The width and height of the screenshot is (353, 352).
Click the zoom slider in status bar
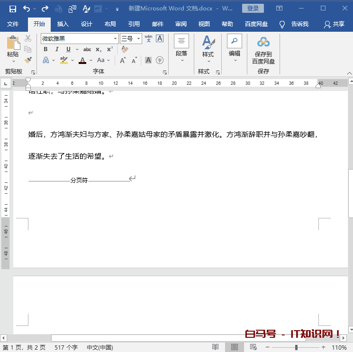(296, 347)
